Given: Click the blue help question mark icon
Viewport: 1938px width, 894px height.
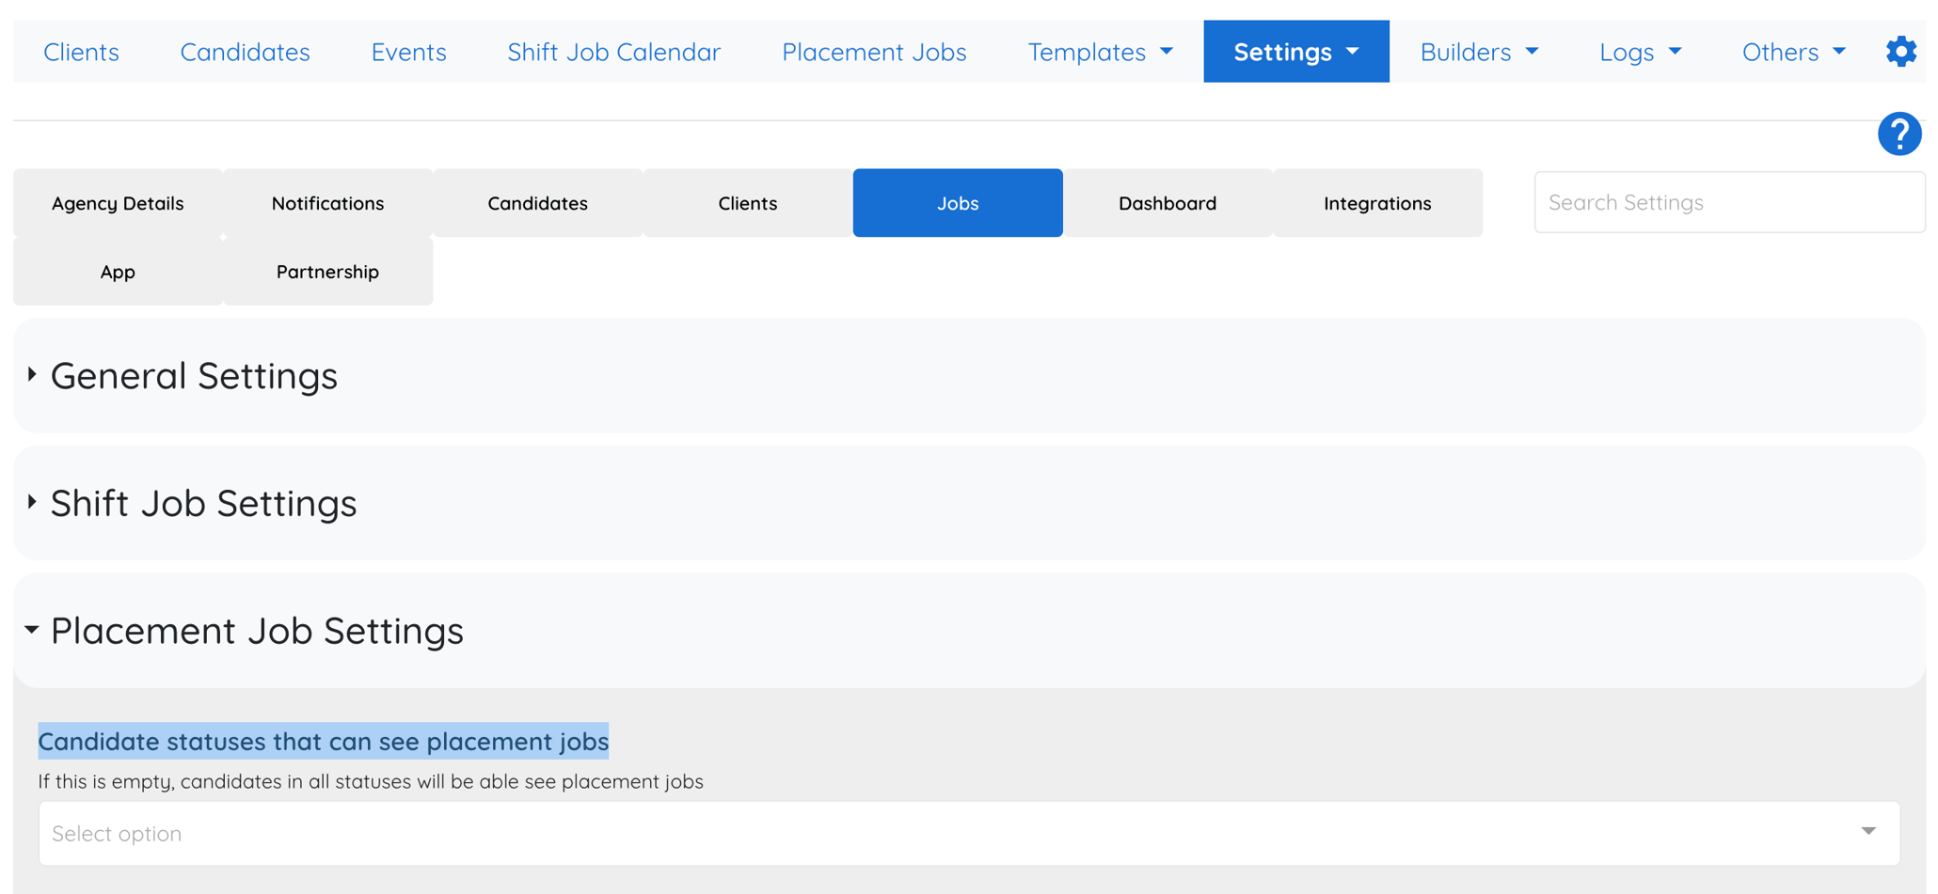Looking at the screenshot, I should coord(1898,134).
